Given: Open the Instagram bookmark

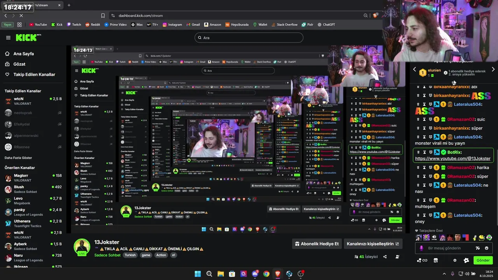Looking at the screenshot, I should pyautogui.click(x=172, y=24).
